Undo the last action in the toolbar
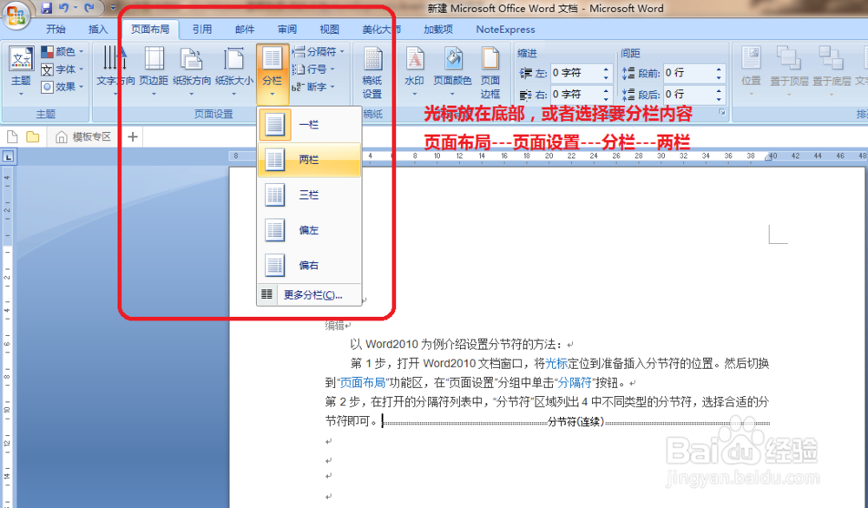This screenshot has height=508, width=868. tap(63, 9)
